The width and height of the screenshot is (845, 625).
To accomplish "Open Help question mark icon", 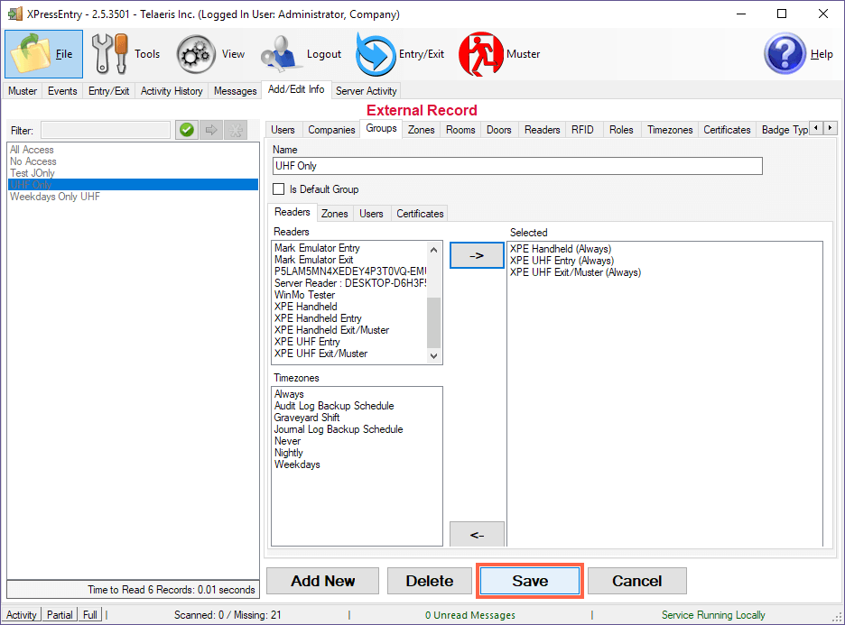I will point(784,54).
